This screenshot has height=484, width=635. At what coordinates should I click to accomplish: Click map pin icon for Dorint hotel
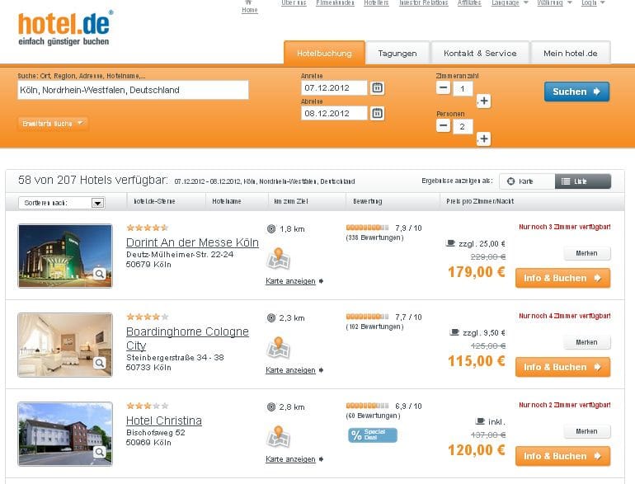point(278,258)
